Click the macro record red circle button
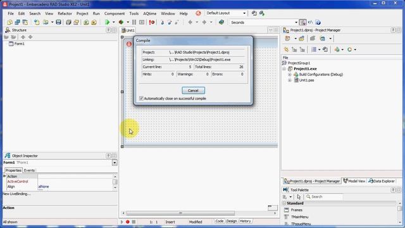 point(128,222)
